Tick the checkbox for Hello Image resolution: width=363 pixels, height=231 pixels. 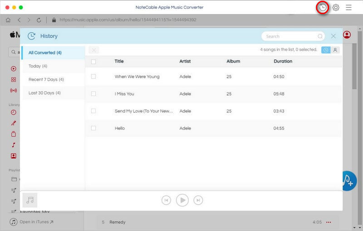[93, 128]
